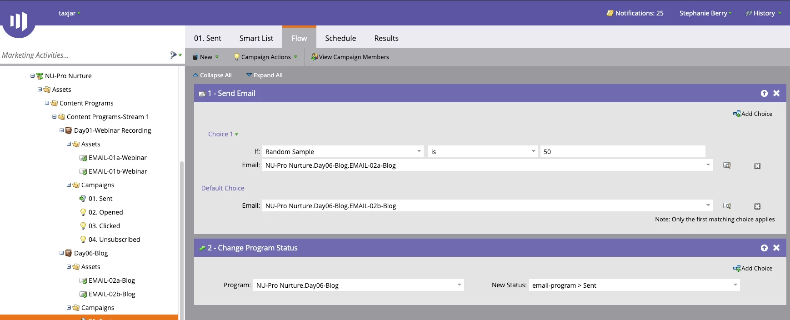Click Day01-Webinar Recording program icon
The image size is (790, 320).
(69, 130)
